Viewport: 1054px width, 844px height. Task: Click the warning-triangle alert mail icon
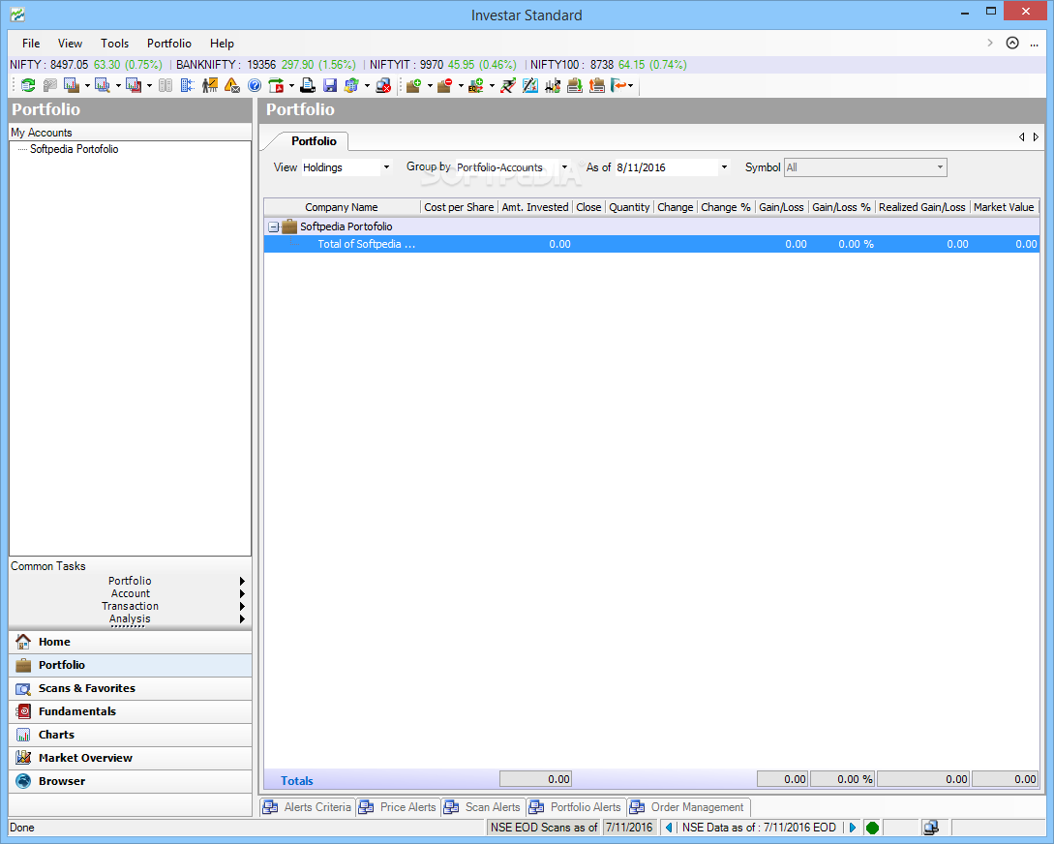point(232,85)
